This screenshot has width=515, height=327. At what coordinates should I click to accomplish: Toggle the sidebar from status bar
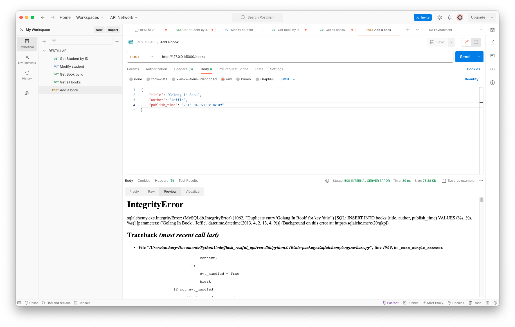tap(19, 303)
